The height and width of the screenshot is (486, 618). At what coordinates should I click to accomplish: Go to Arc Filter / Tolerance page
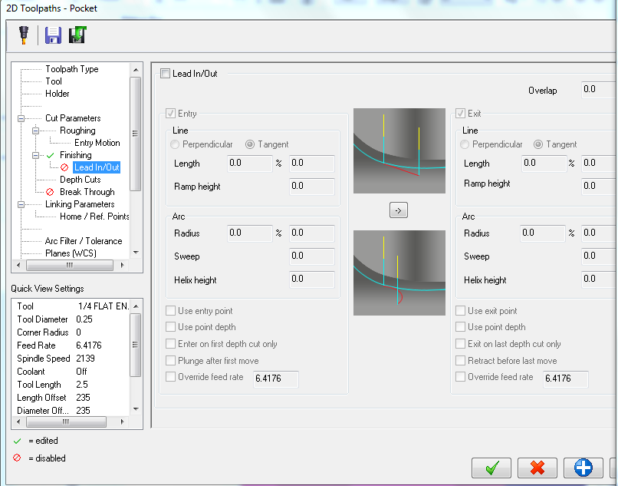tap(83, 241)
